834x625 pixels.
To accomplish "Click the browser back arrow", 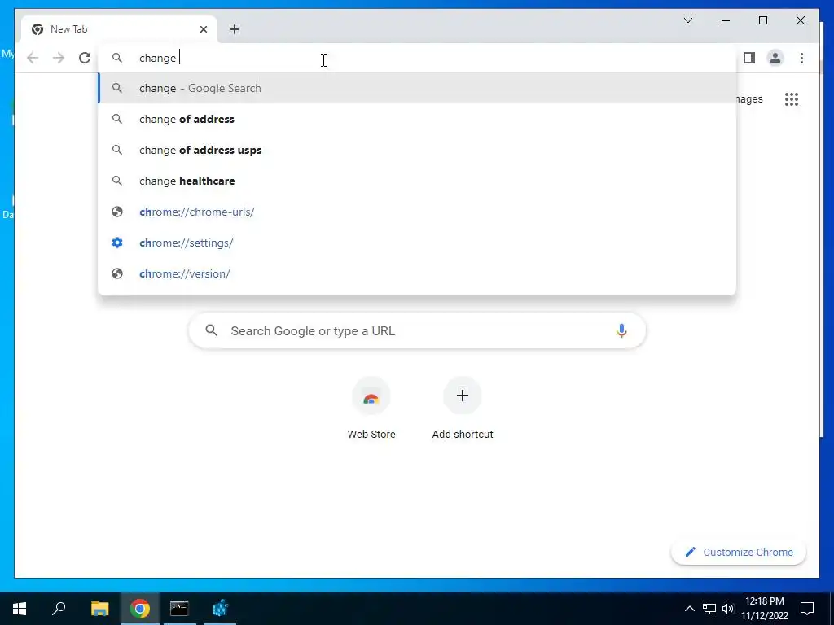I will pyautogui.click(x=33, y=58).
